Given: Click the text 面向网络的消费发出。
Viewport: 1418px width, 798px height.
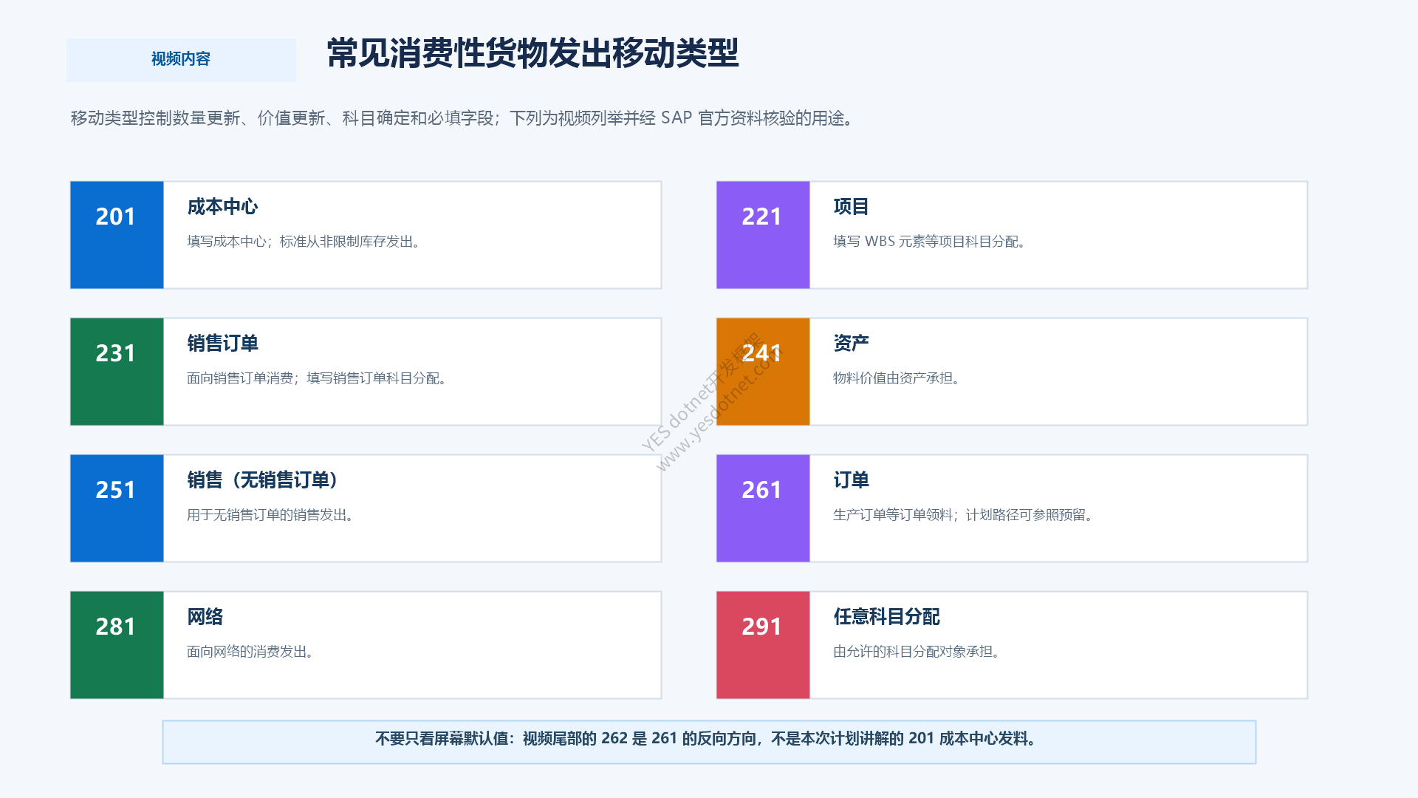Looking at the screenshot, I should 252,652.
